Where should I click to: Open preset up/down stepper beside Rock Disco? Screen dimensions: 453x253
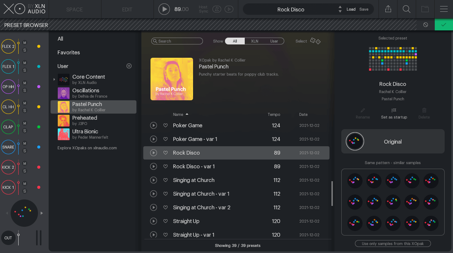click(340, 9)
